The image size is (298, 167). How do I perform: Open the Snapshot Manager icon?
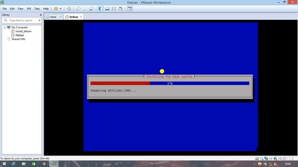tap(92, 9)
